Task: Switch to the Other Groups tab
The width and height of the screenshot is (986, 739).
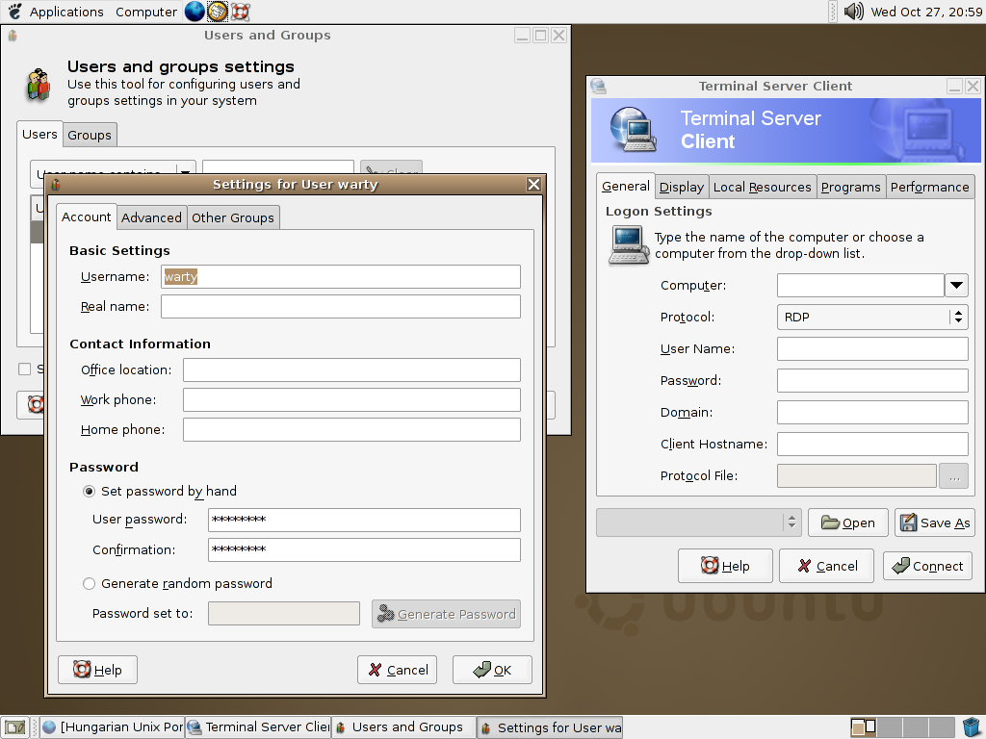Action: click(x=233, y=217)
